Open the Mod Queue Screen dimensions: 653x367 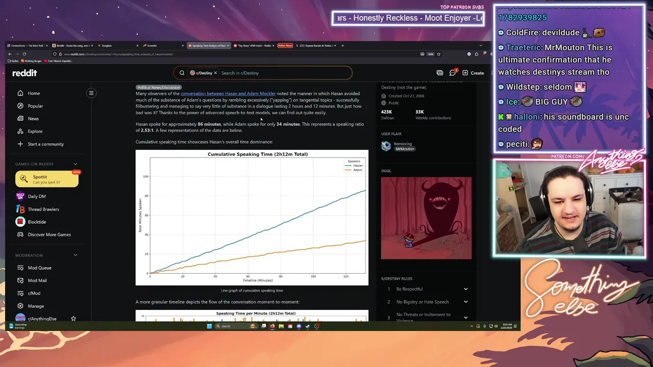pos(34,268)
